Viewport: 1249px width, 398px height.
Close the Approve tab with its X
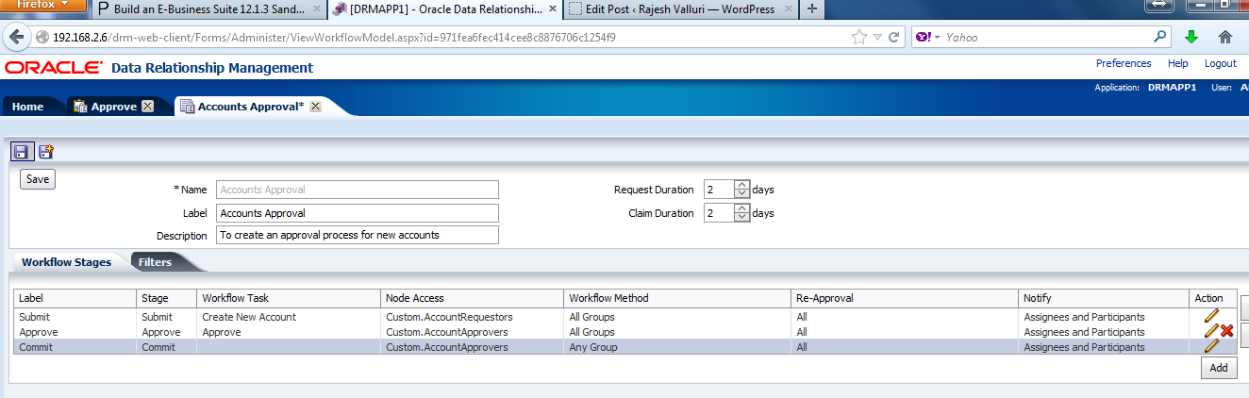click(148, 107)
